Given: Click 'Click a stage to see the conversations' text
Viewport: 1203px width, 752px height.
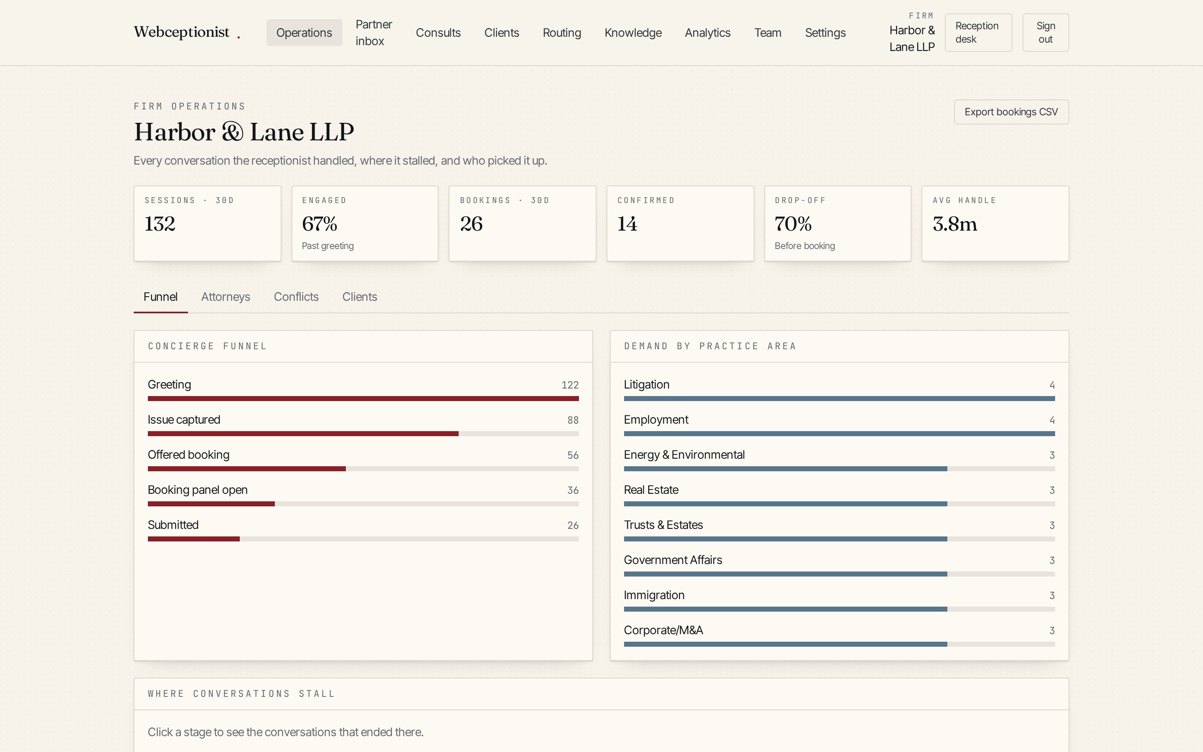Looking at the screenshot, I should [285, 732].
